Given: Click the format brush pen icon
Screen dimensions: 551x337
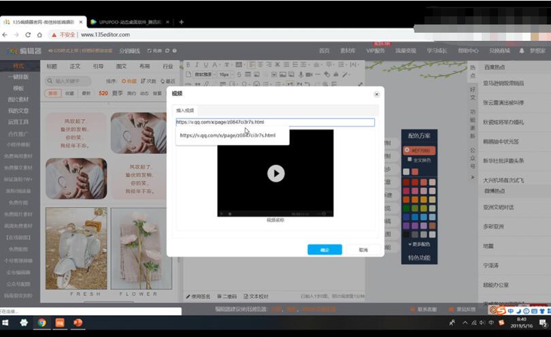Looking at the screenshot, I should pos(345,74).
